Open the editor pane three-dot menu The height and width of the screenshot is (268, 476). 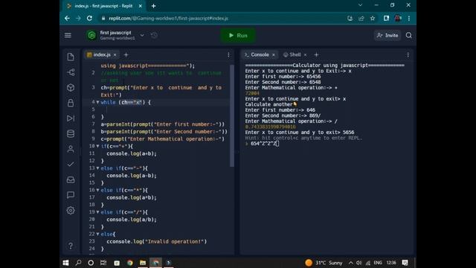click(228, 54)
